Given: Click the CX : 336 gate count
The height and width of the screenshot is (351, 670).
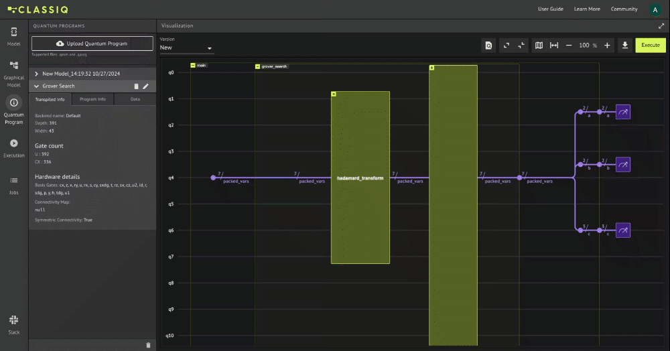Looking at the screenshot, I should pos(43,162).
